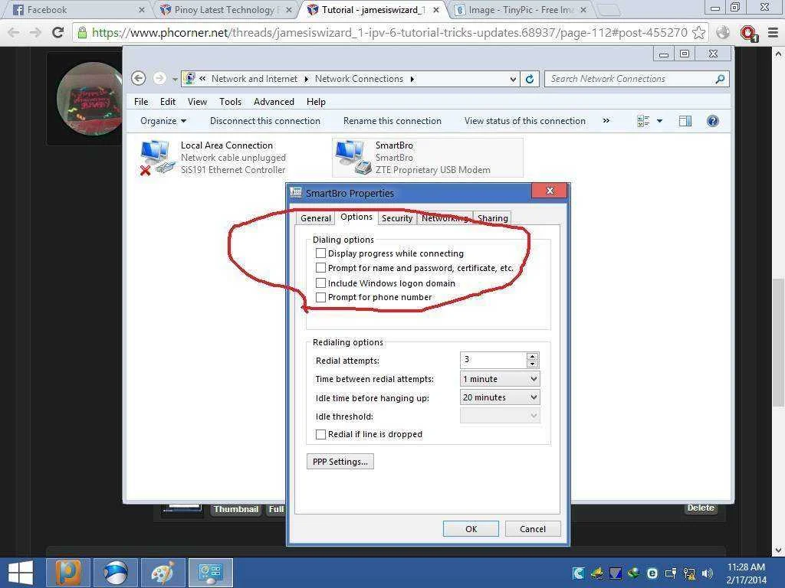Click the Thumbnail button on the page

click(236, 509)
